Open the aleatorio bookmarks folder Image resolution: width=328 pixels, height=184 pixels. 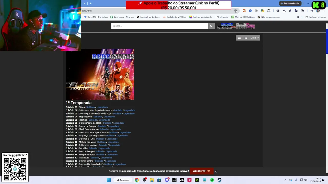click(x=222, y=17)
